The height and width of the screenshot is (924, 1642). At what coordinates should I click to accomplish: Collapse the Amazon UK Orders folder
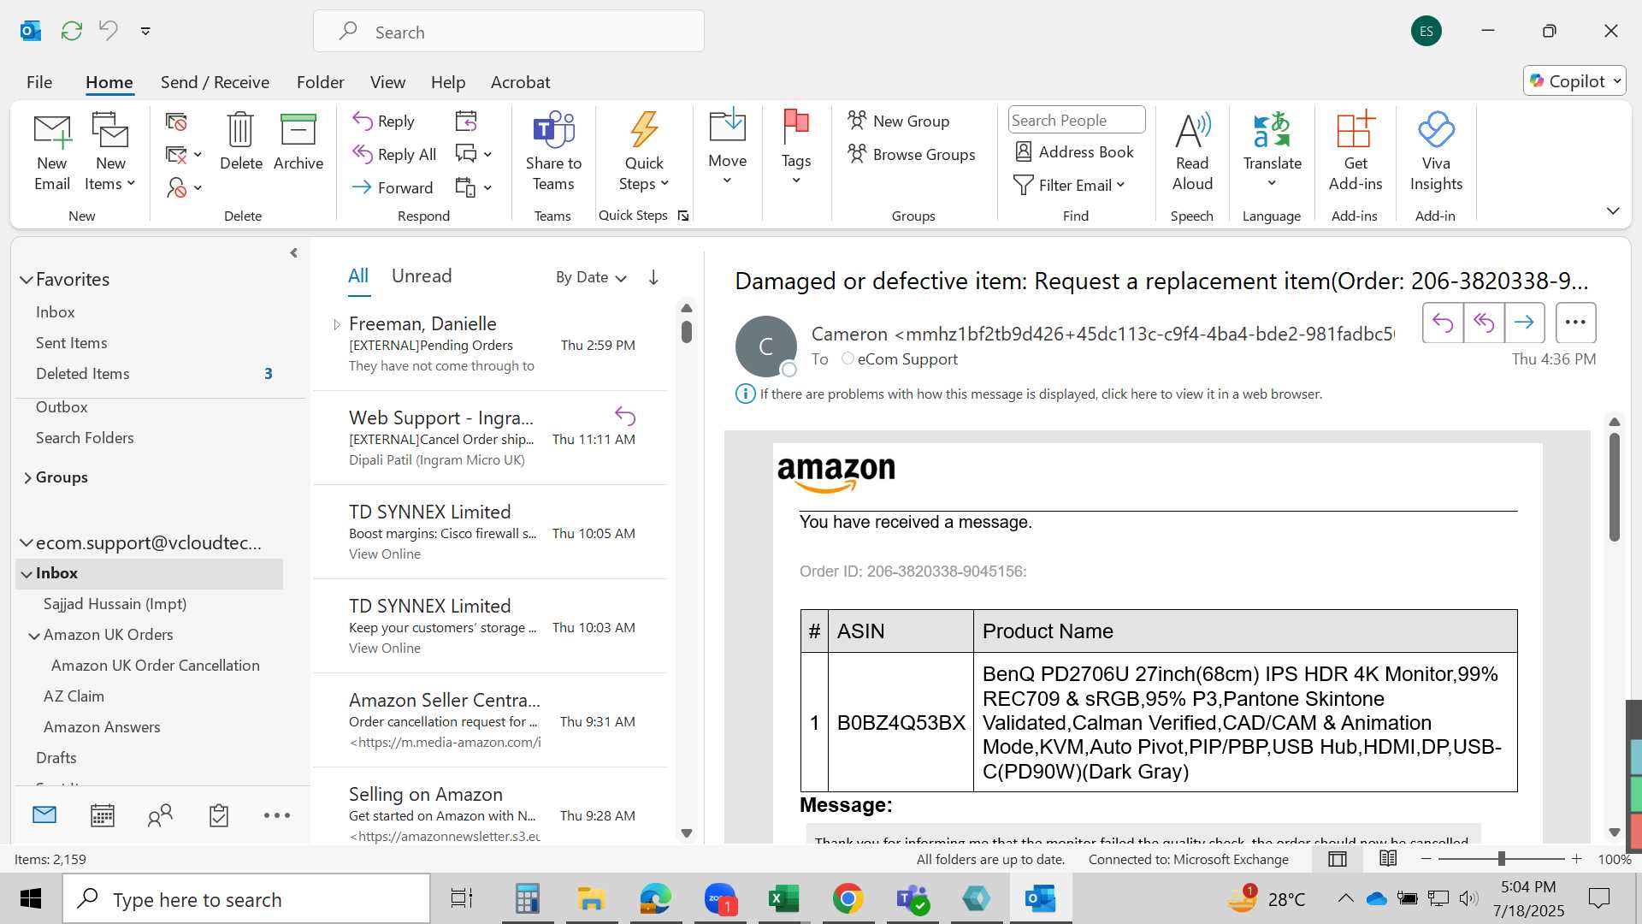[34, 636]
